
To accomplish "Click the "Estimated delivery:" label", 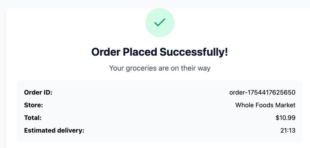I will [x=54, y=130].
